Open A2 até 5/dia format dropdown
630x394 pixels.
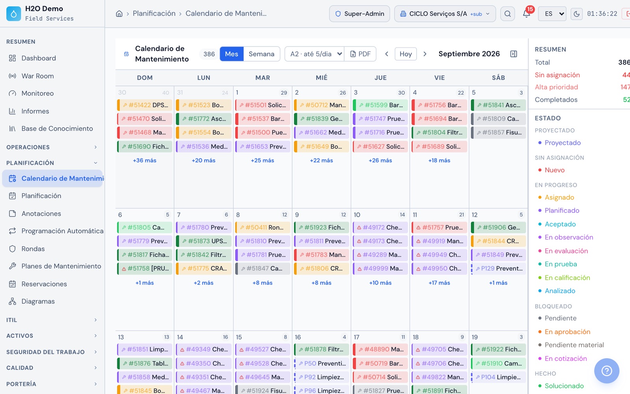pyautogui.click(x=315, y=54)
